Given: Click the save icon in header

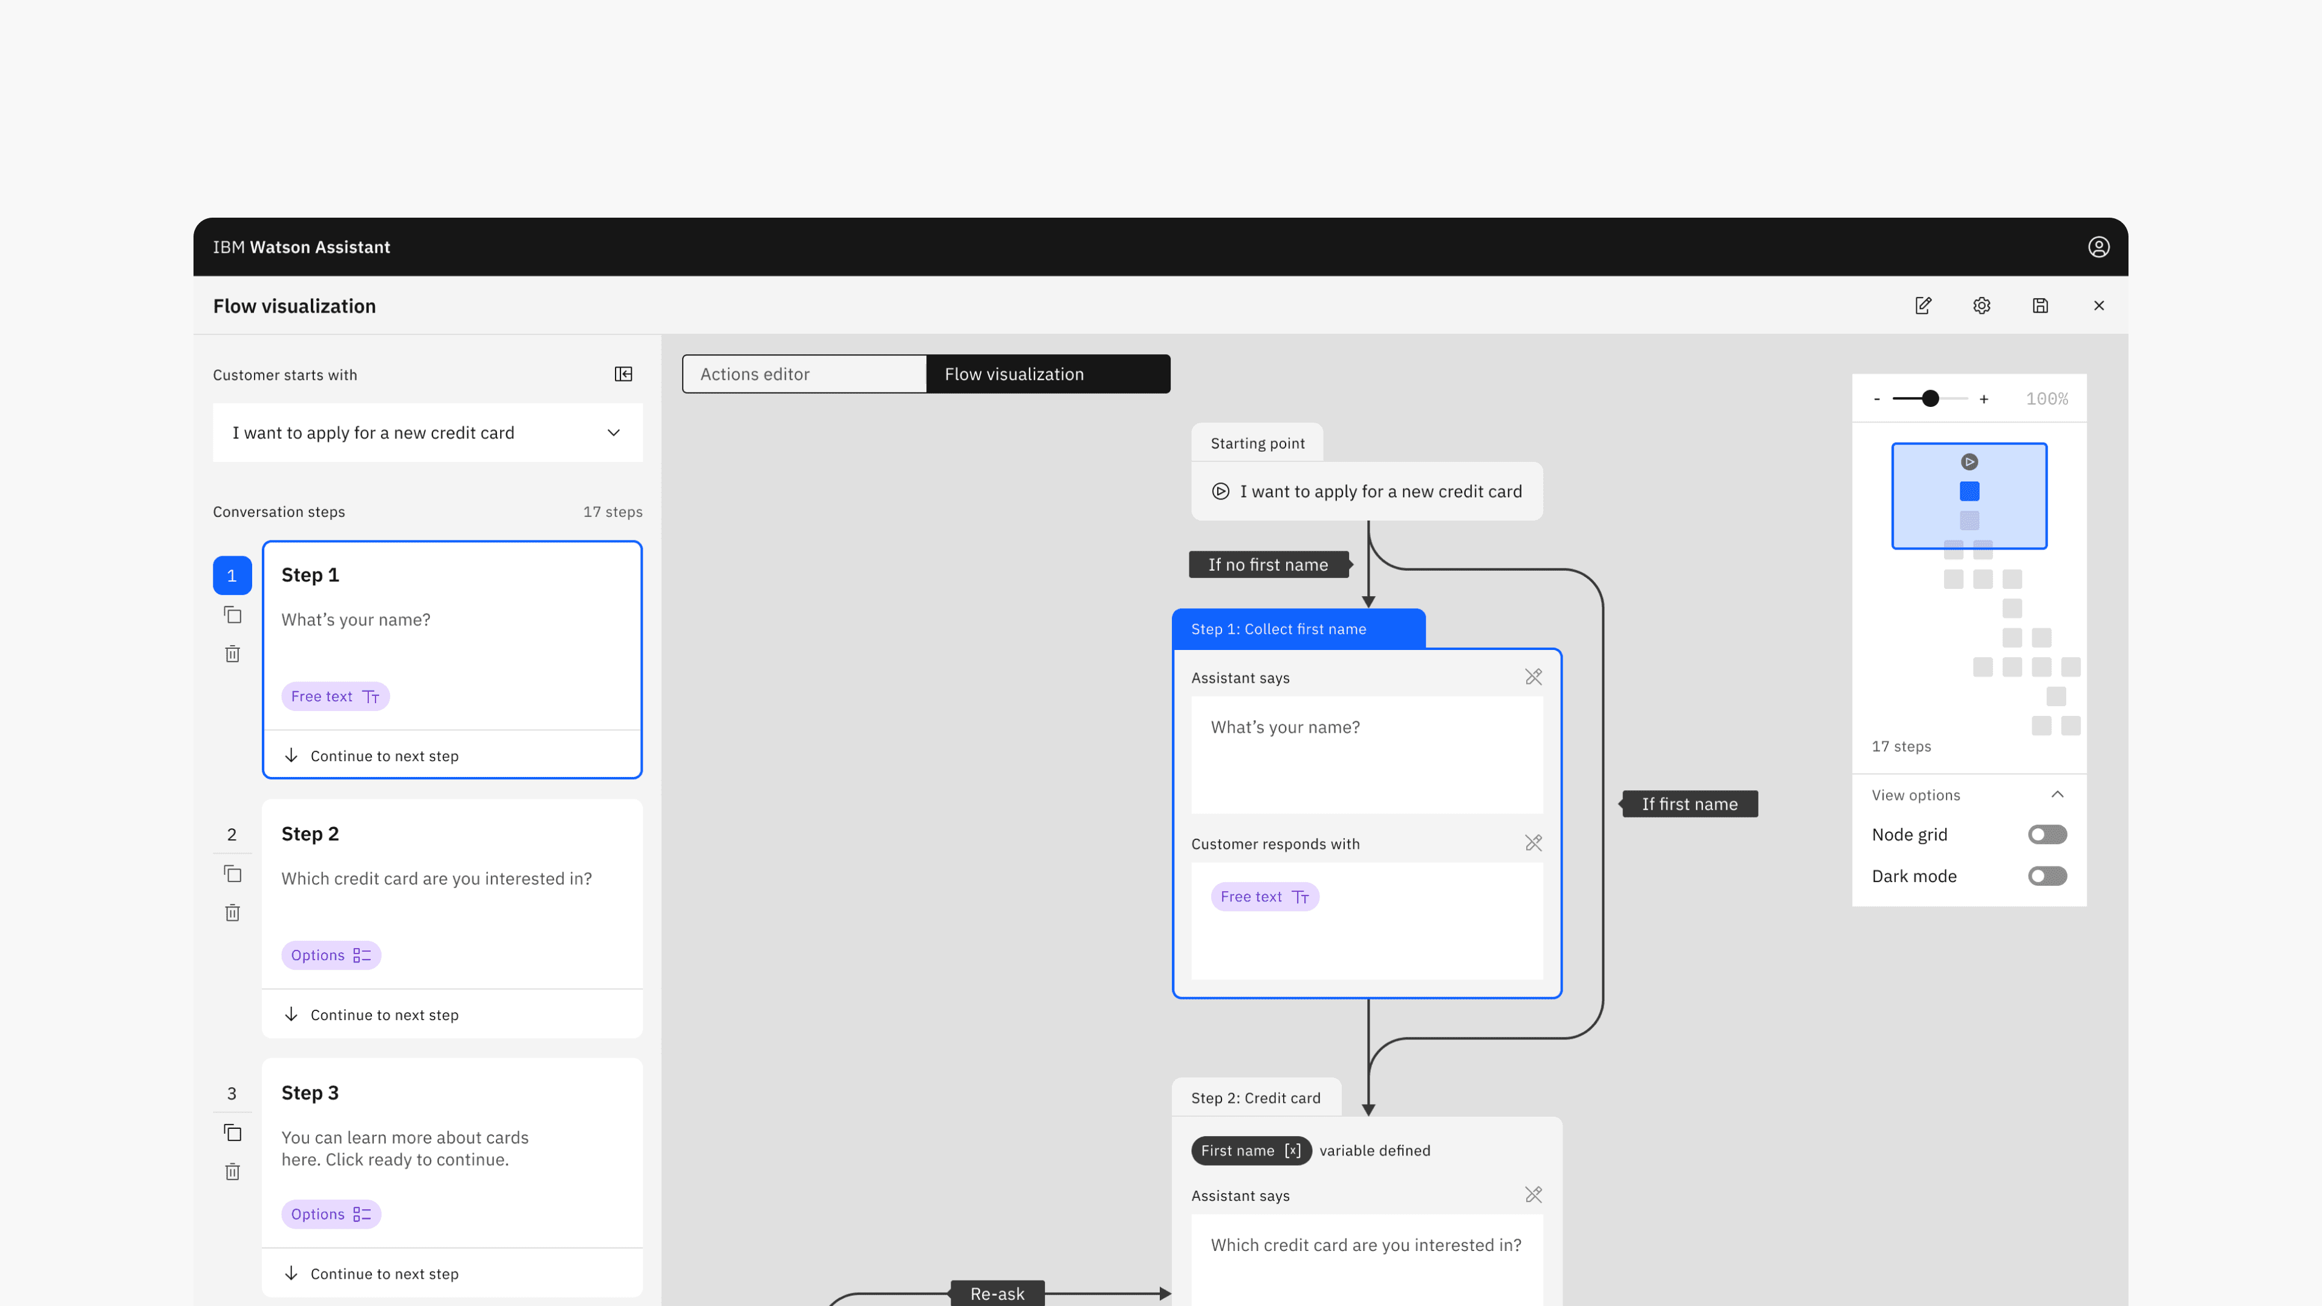Looking at the screenshot, I should (2040, 305).
